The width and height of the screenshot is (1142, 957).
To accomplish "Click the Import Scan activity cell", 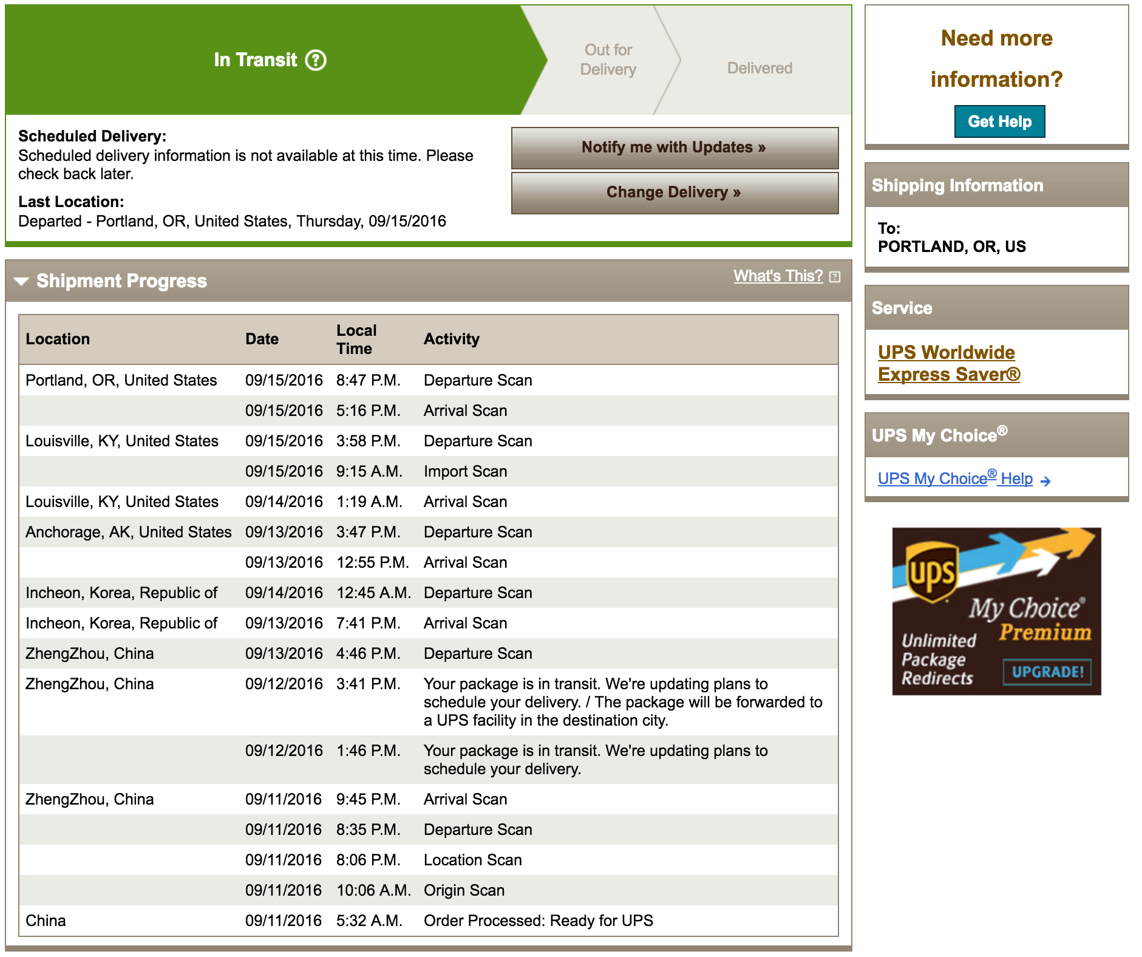I will [x=465, y=471].
